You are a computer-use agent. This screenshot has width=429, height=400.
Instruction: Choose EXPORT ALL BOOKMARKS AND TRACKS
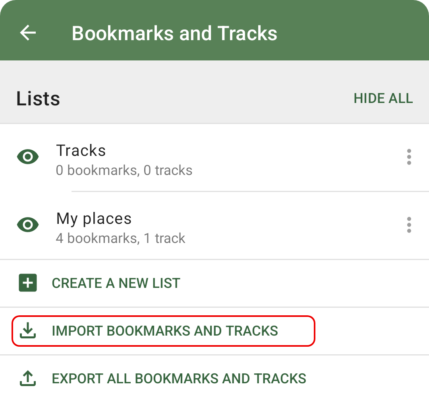179,379
